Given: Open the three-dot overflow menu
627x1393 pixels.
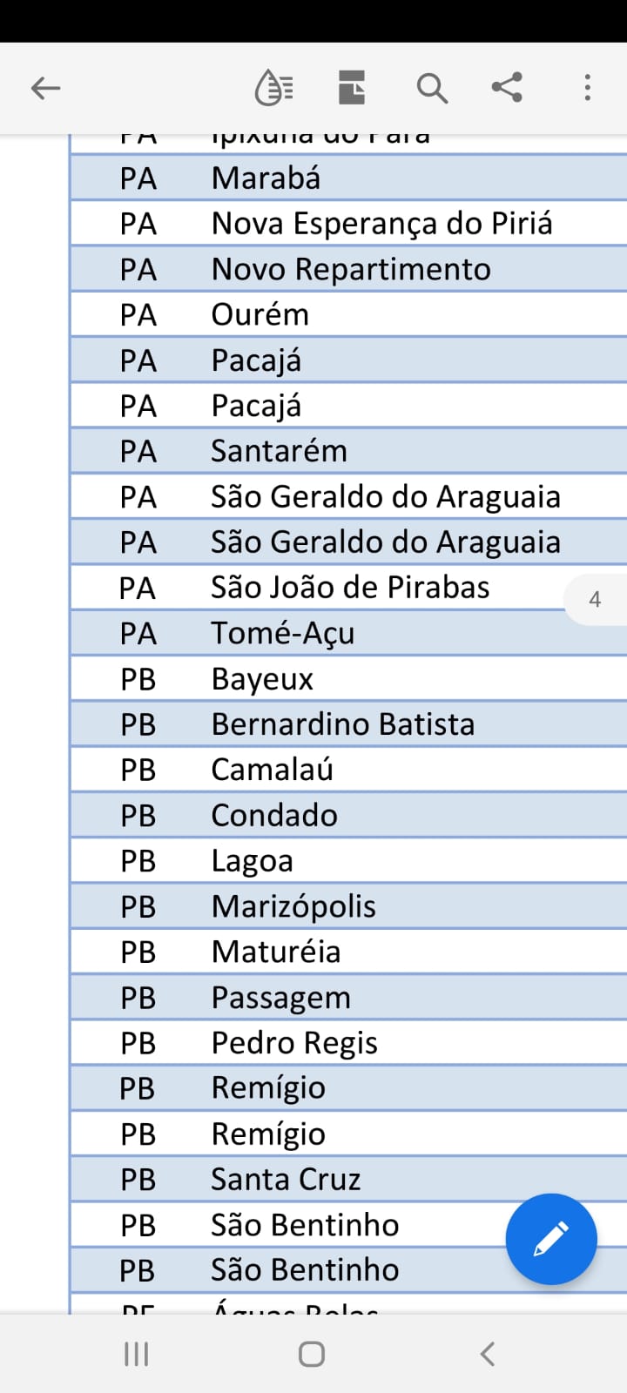Looking at the screenshot, I should 588,88.
